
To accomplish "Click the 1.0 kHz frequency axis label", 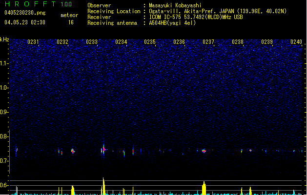I will [4, 88].
